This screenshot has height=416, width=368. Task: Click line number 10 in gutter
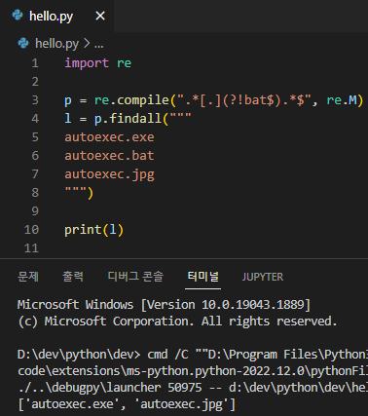click(x=31, y=230)
